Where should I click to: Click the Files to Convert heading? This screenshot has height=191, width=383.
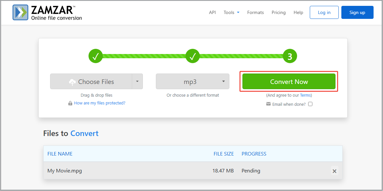[71, 133]
